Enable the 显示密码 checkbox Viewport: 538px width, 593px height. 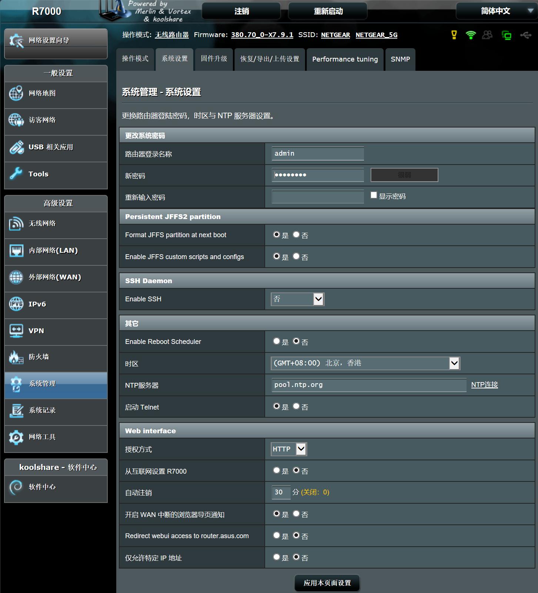coord(374,195)
